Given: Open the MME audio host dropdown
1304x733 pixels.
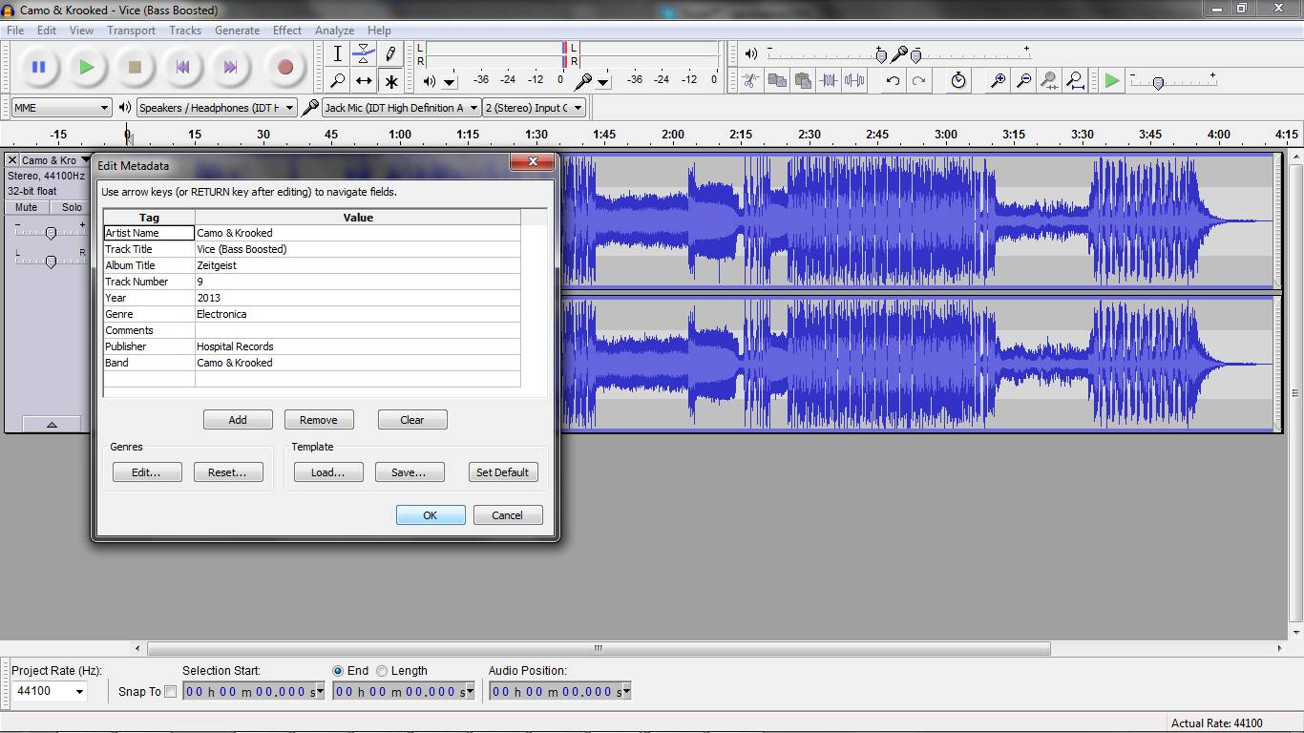Looking at the screenshot, I should coord(62,108).
